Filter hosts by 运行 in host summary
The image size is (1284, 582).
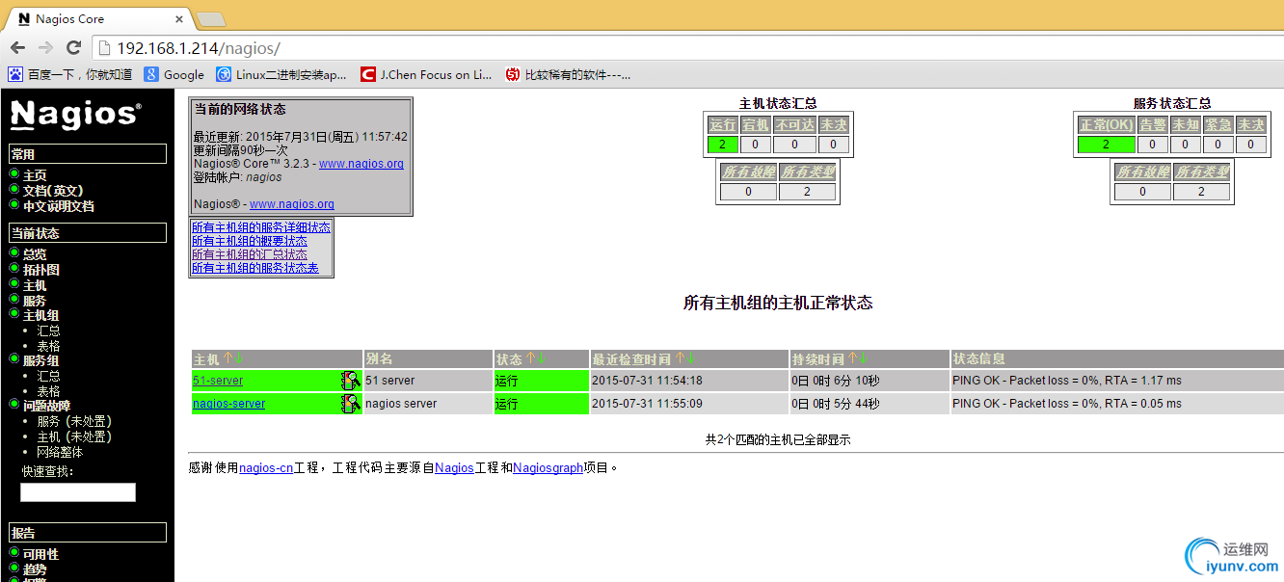(x=722, y=124)
